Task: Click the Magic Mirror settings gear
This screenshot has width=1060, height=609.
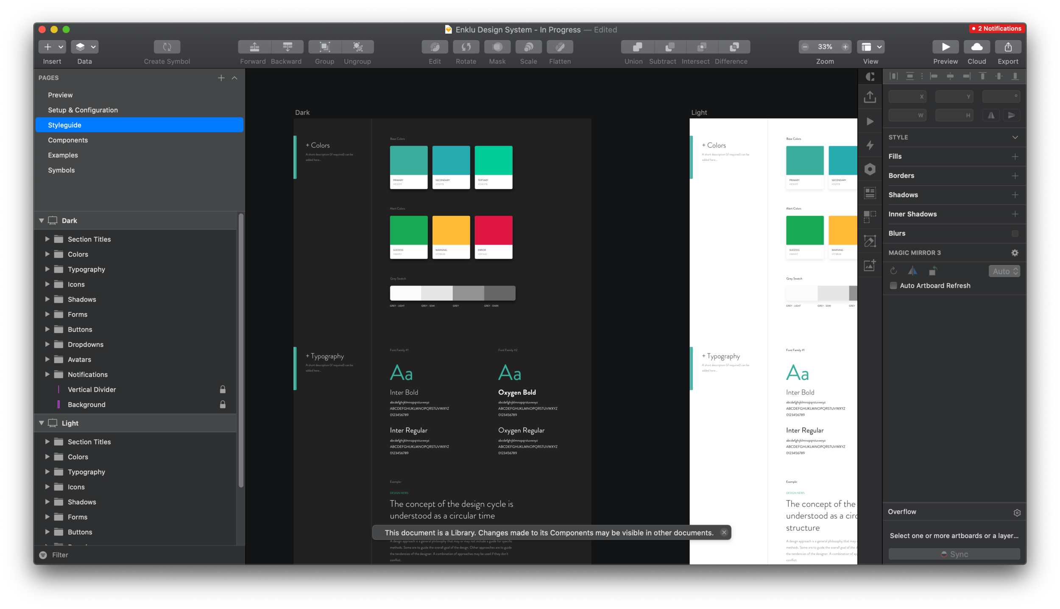Action: click(1015, 253)
